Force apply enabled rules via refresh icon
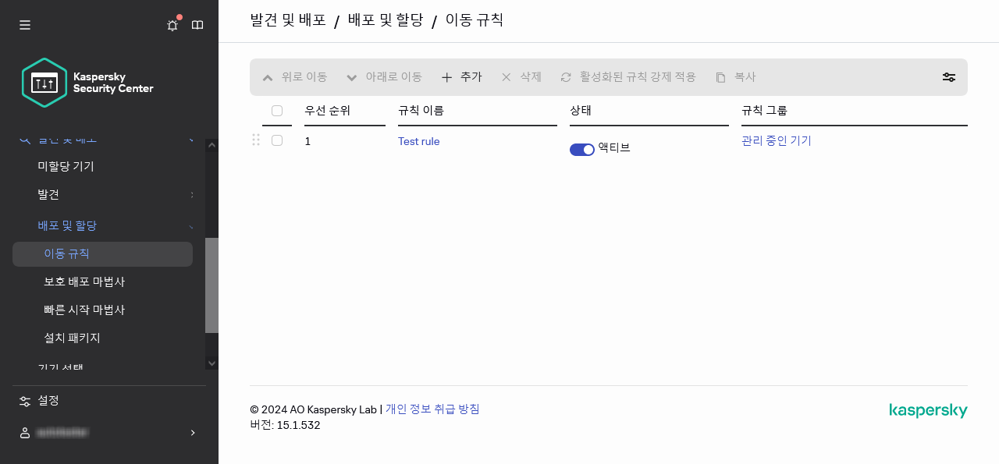Viewport: 999px width, 464px height. pos(628,77)
